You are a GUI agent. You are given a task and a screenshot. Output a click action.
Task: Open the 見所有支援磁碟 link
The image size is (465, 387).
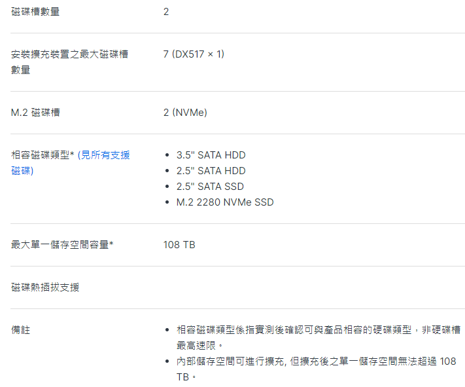(103, 155)
